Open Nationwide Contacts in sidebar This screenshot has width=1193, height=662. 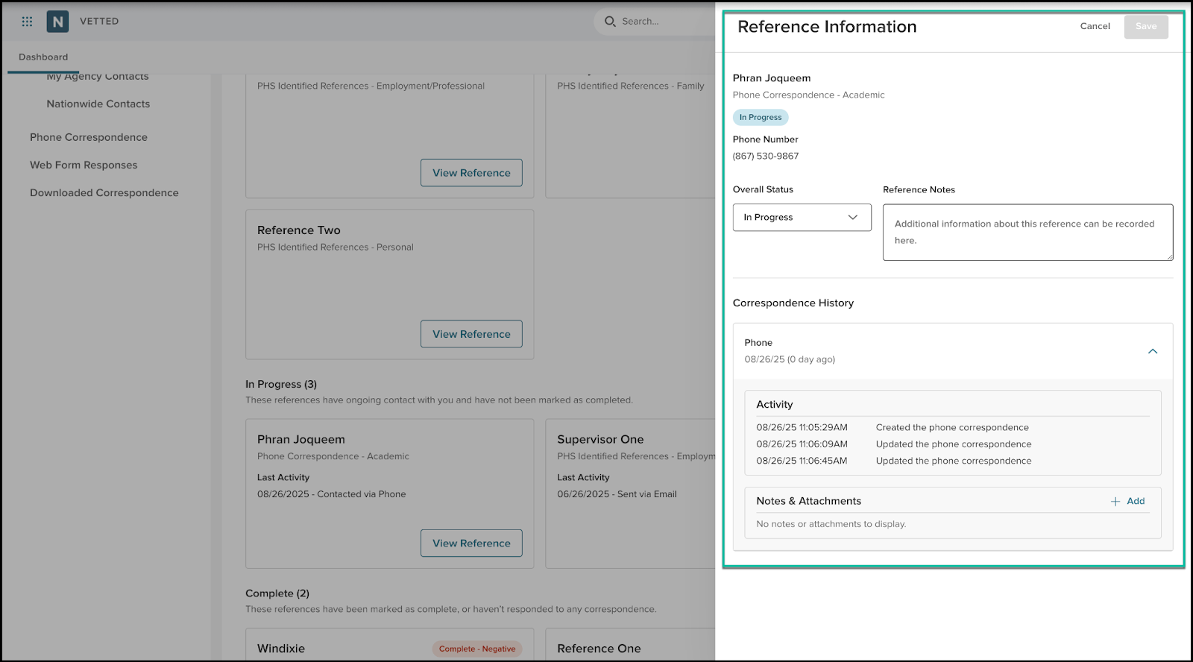98,104
